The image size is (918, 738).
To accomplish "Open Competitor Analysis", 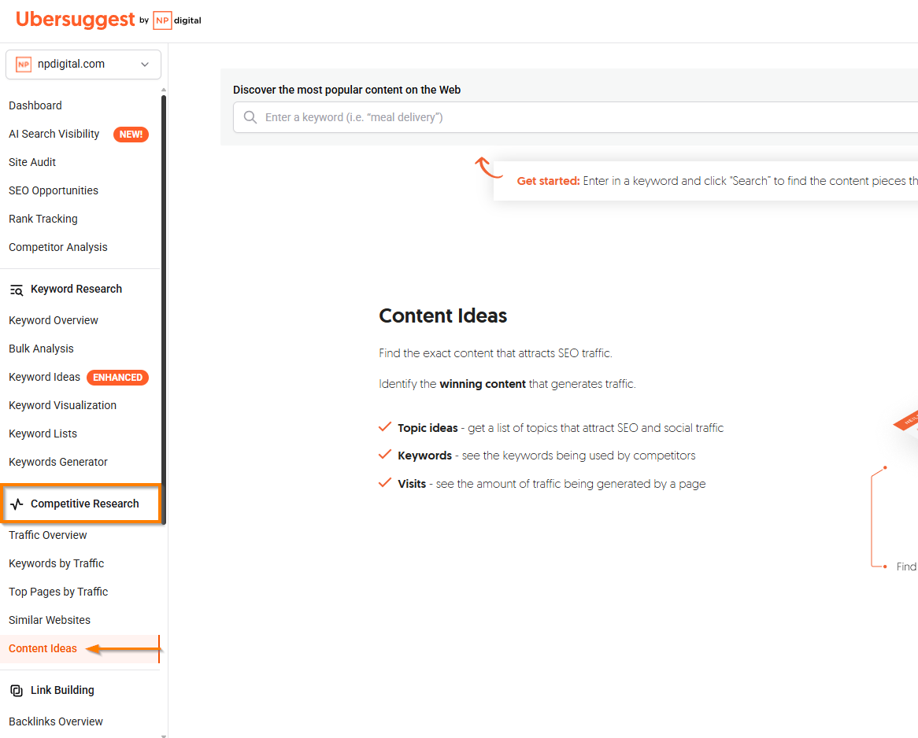I will pos(58,247).
